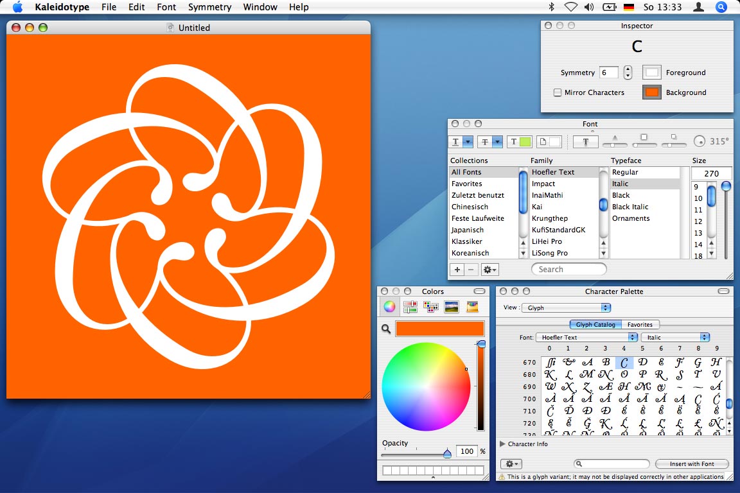The height and width of the screenshot is (493, 740).
Task: Expand the Character Info disclosure triangle
Action: [x=502, y=444]
